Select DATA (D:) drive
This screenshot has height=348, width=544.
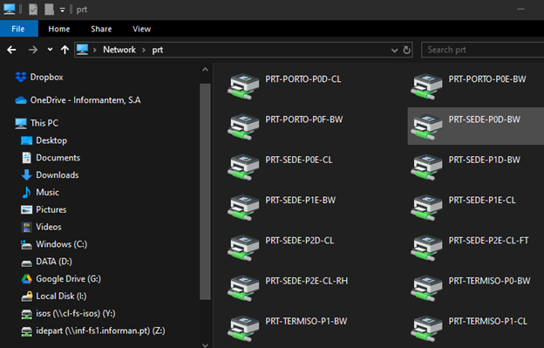[x=54, y=262]
